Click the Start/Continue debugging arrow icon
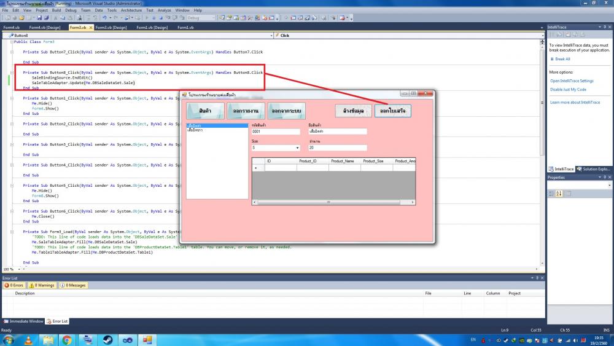This screenshot has width=614, height=346. coord(147,18)
